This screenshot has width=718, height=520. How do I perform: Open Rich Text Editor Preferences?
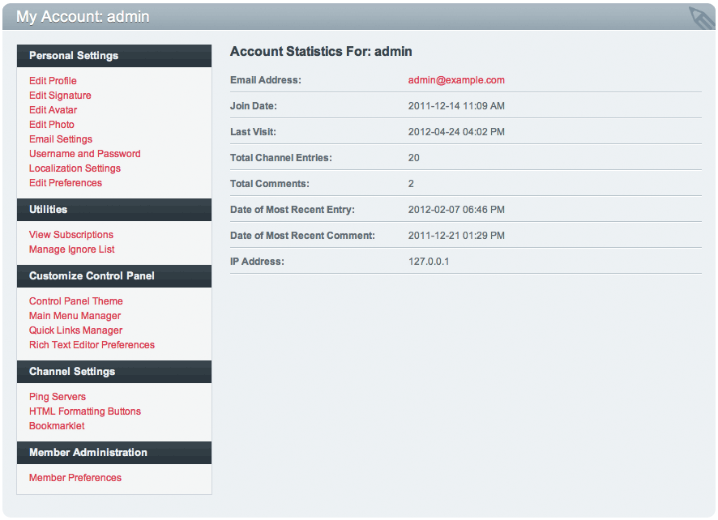click(92, 344)
